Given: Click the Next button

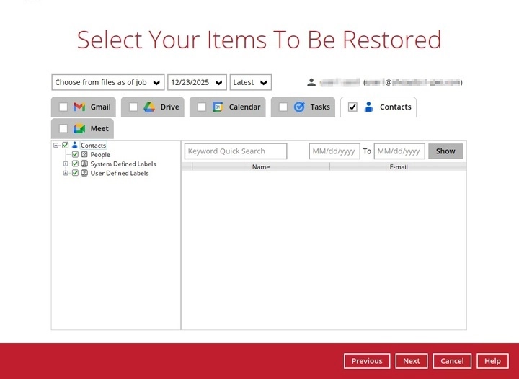Looking at the screenshot, I should click(411, 361).
